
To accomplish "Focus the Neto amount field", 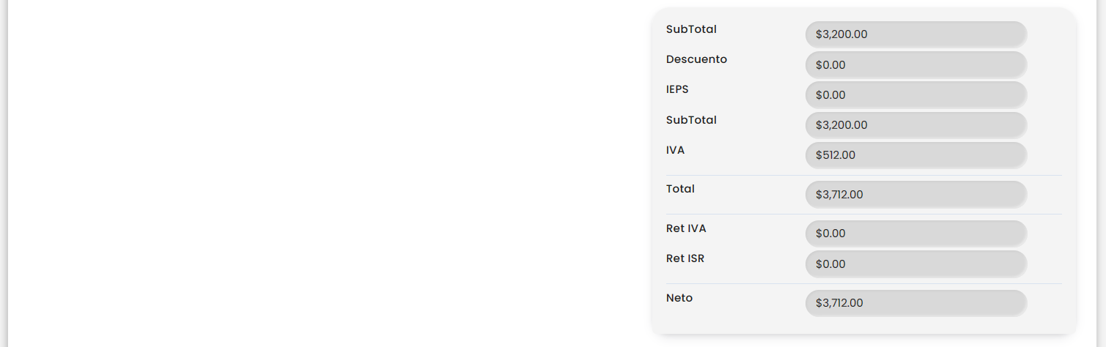I will click(915, 303).
